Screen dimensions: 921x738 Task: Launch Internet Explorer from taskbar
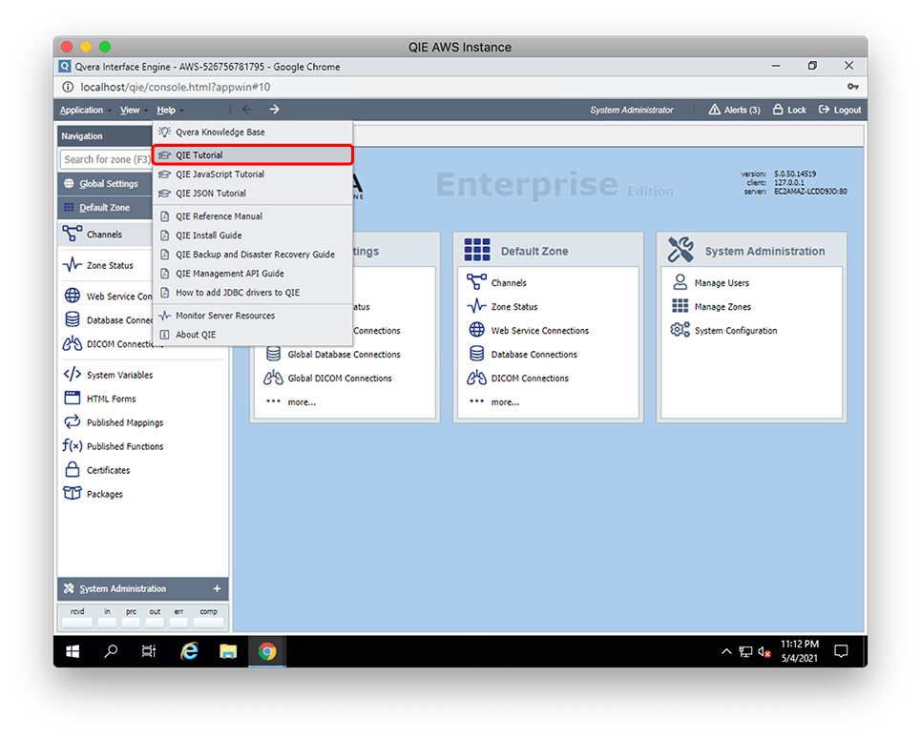click(x=189, y=651)
